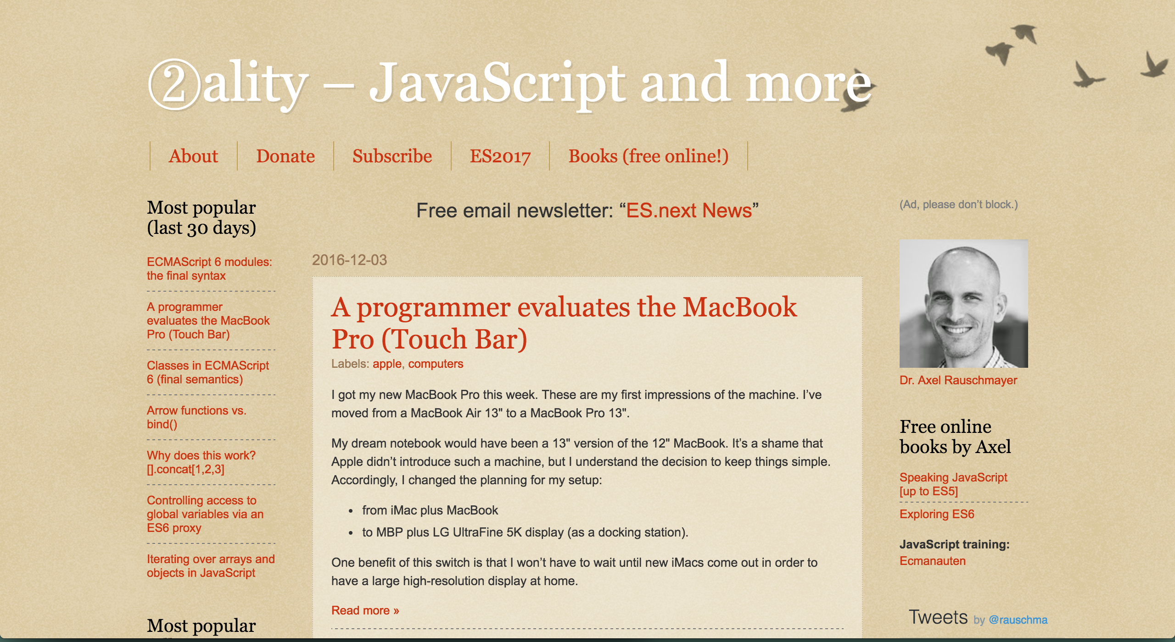The image size is (1175, 642).
Task: Open the Subscribe navigation item
Action: click(x=392, y=156)
